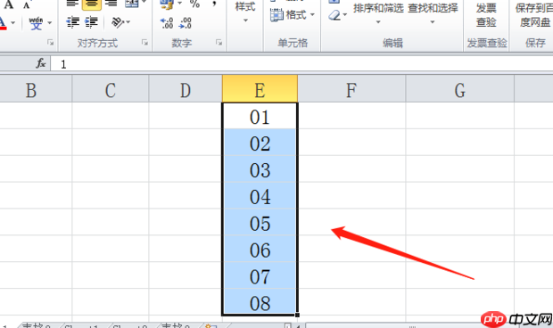Click the increase font size A icon

coord(9,4)
